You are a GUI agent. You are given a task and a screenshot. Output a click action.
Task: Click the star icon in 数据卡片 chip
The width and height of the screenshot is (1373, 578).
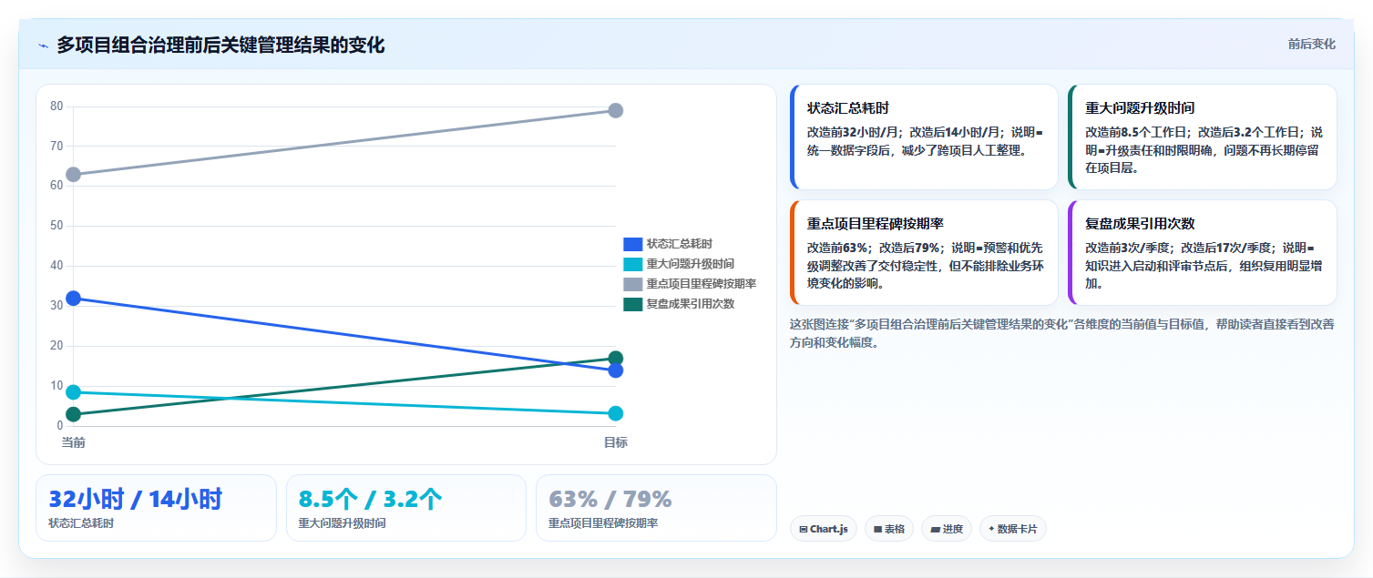pyautogui.click(x=991, y=529)
